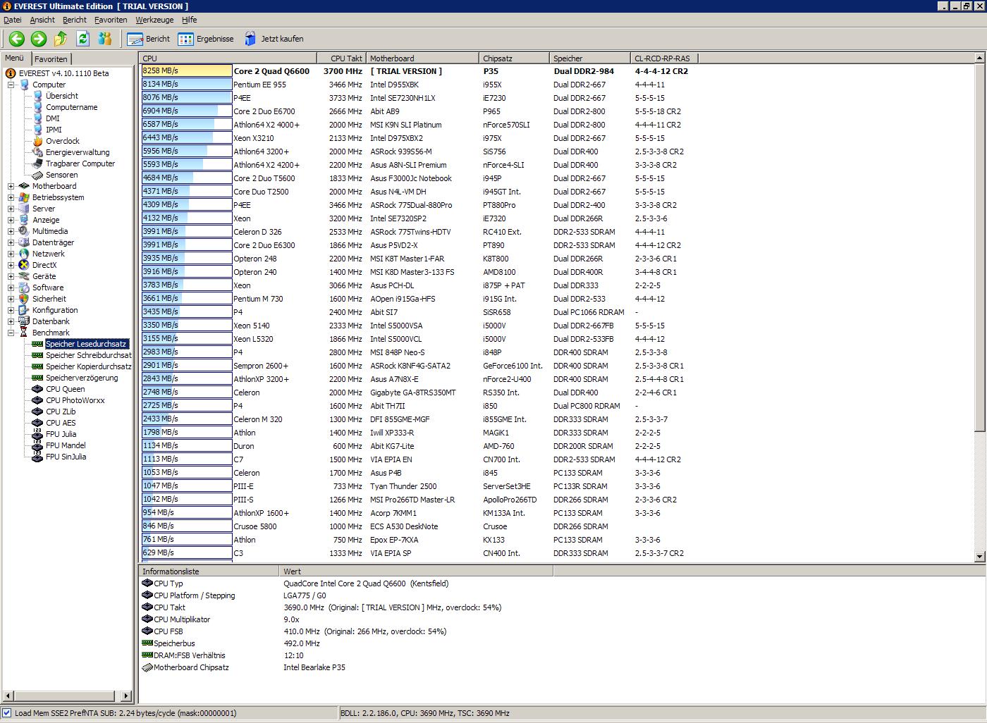This screenshot has height=723, width=987.
Task: Sort by Speicher column header
Action: click(590, 58)
